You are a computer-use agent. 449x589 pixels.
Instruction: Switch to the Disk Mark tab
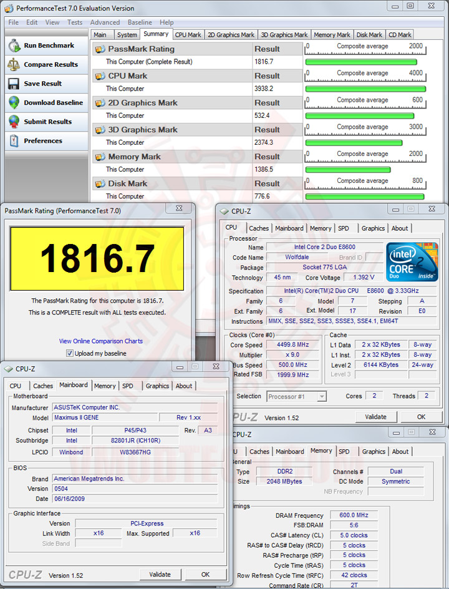click(369, 35)
